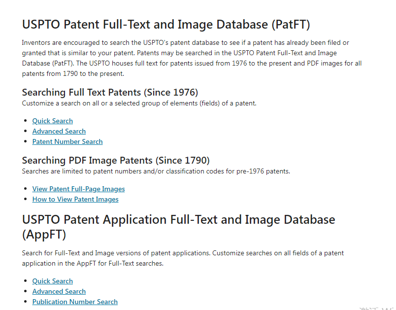Follow the How to View Patent Images link
This screenshot has height=310, width=396.
point(75,199)
